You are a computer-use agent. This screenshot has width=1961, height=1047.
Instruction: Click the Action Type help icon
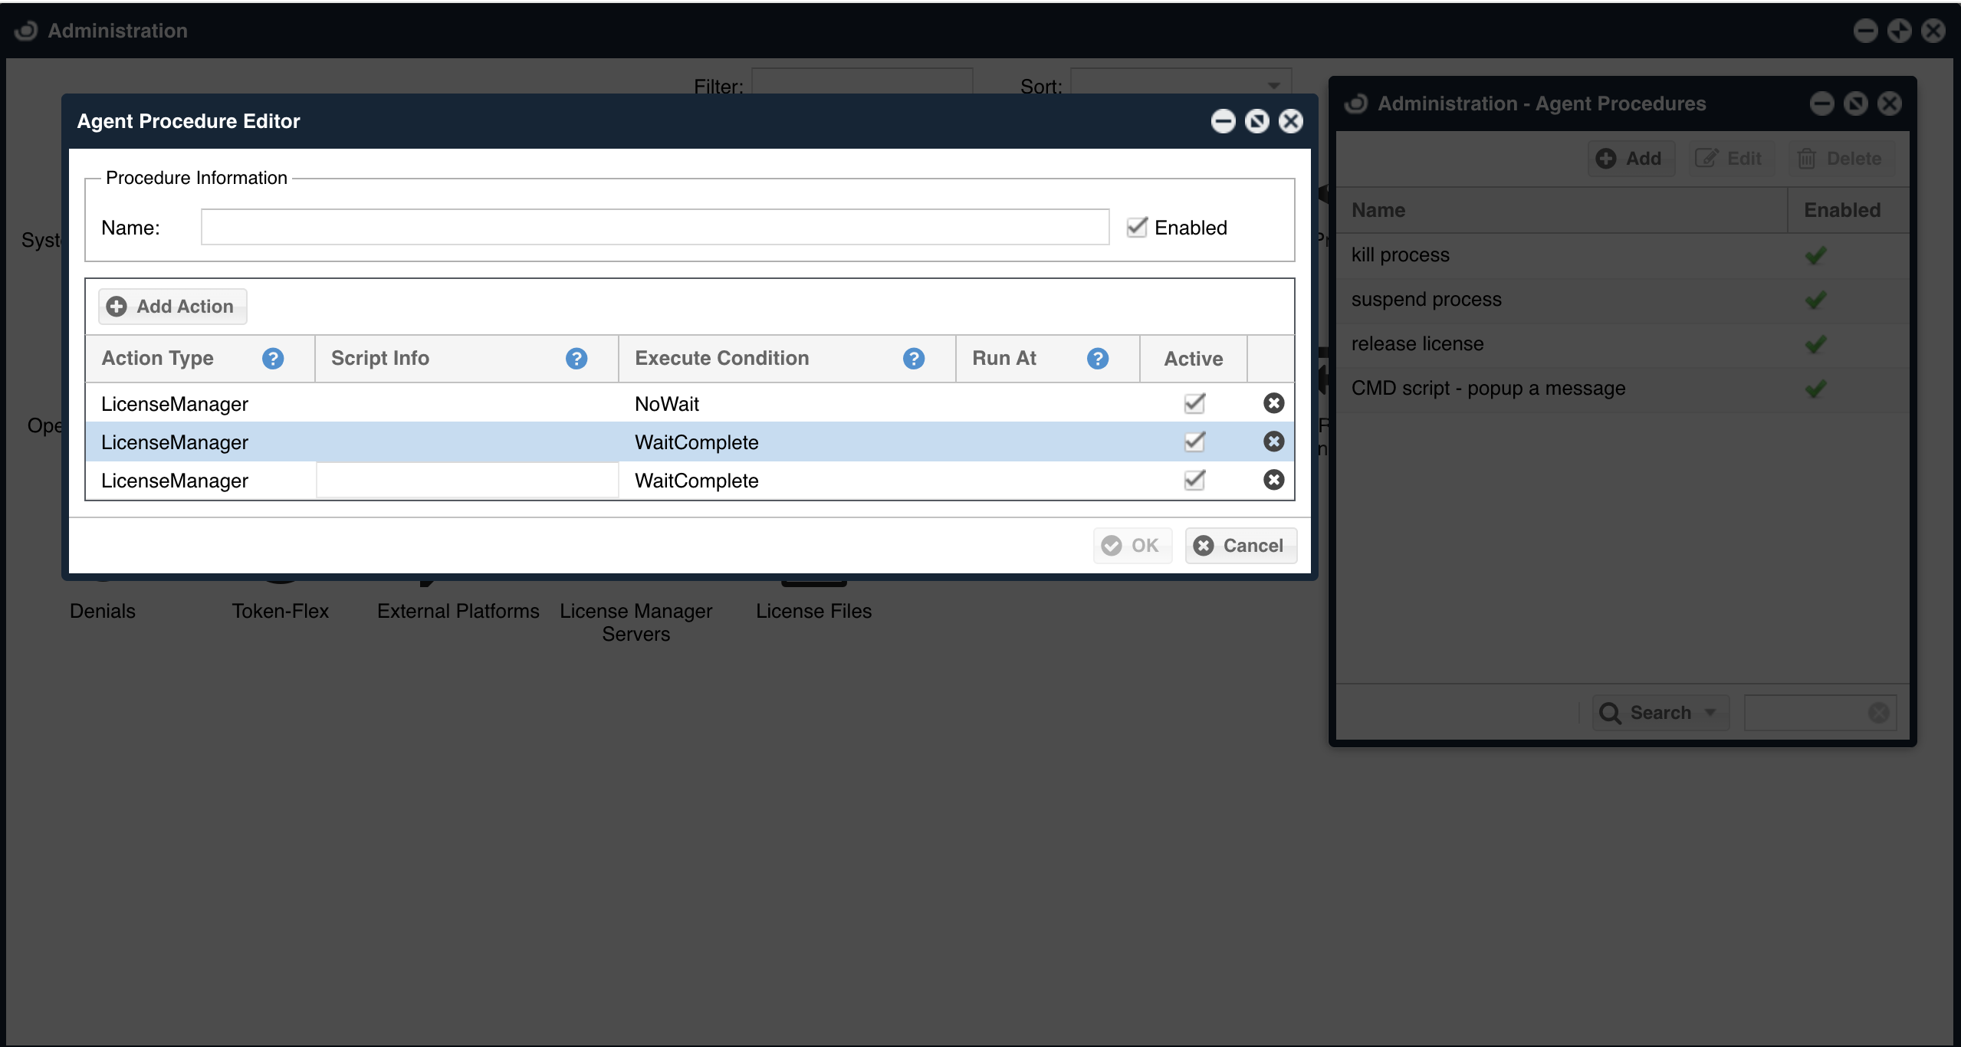coord(274,358)
